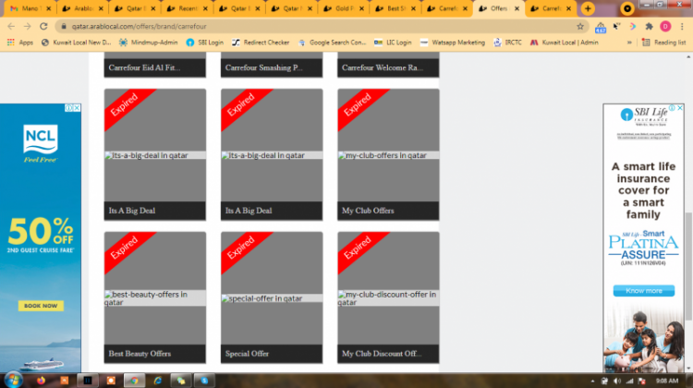
Task: Open Skype from the taskbar
Action: pyautogui.click(x=204, y=381)
